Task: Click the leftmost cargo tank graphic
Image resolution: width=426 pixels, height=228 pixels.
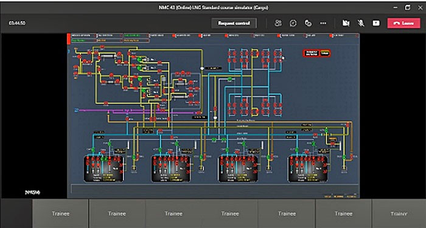Action: (x=104, y=168)
